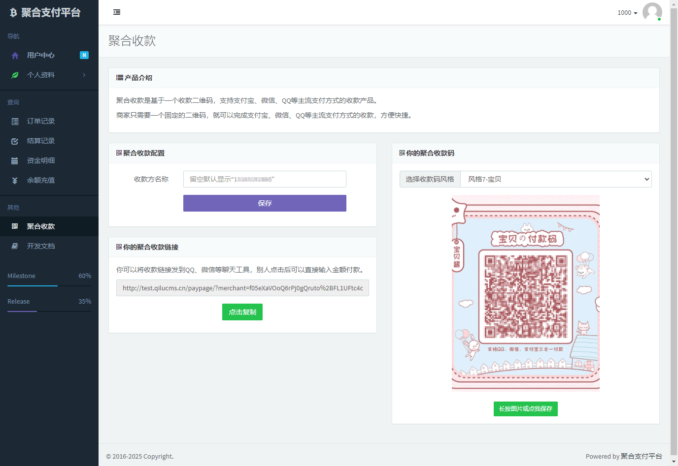The height and width of the screenshot is (466, 678).
Task: Click the Milestone progress bar
Action: [x=49, y=285]
